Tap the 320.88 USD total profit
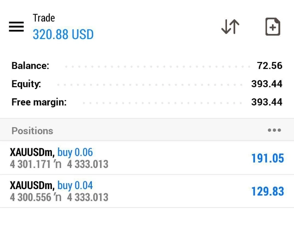The width and height of the screenshot is (294, 235). click(63, 34)
